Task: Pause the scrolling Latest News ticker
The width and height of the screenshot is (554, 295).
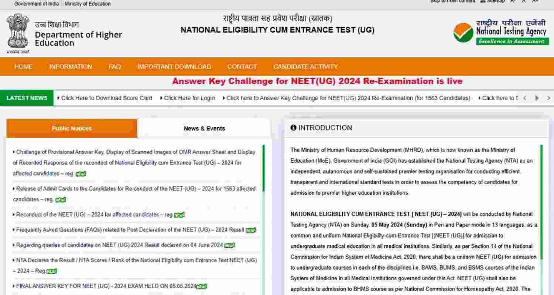Action: (x=537, y=98)
